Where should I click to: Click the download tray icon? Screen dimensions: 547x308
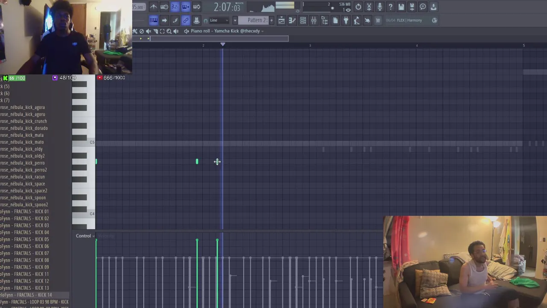[433, 7]
